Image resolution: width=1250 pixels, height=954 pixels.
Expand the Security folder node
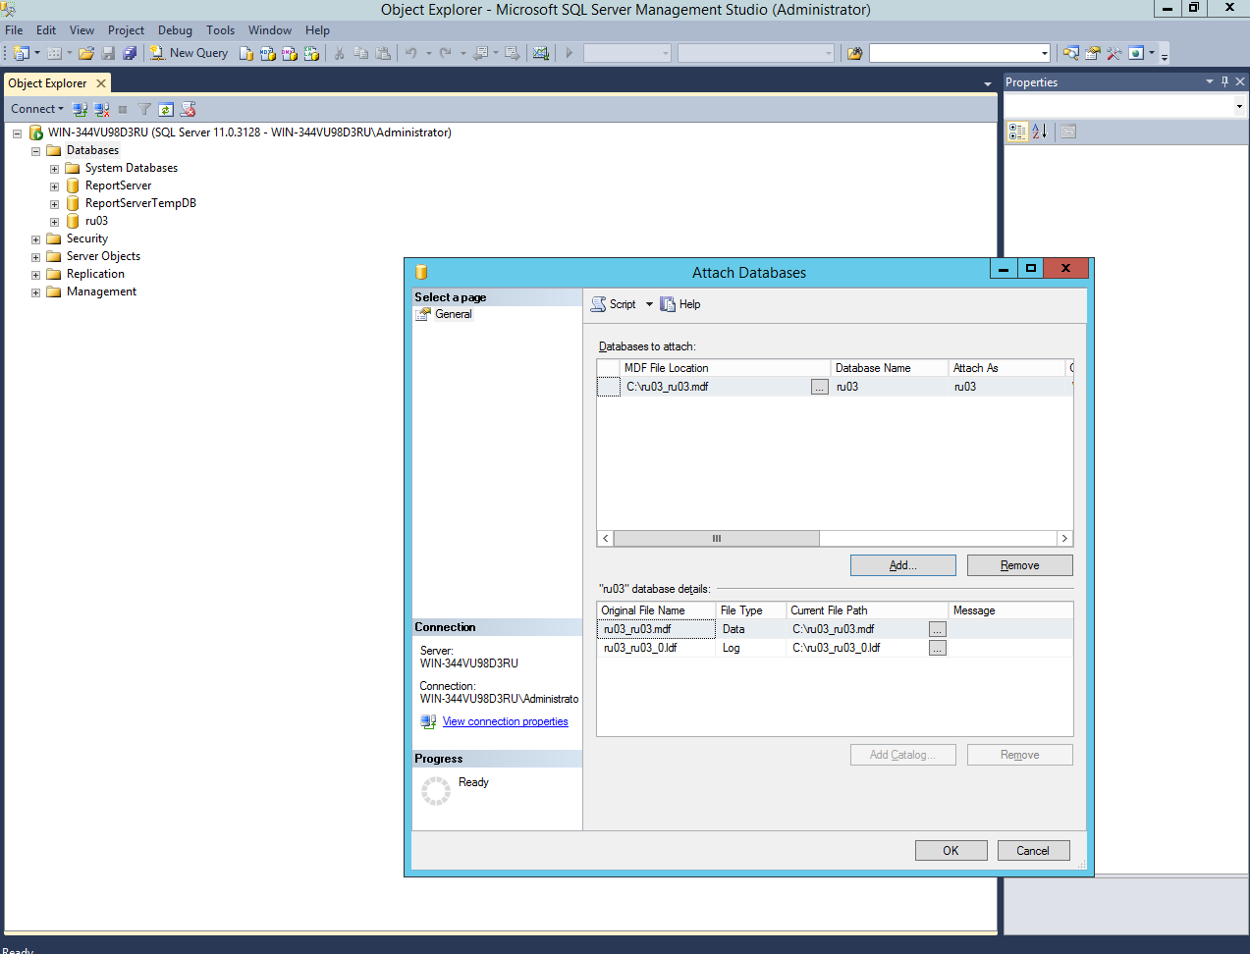coord(36,239)
